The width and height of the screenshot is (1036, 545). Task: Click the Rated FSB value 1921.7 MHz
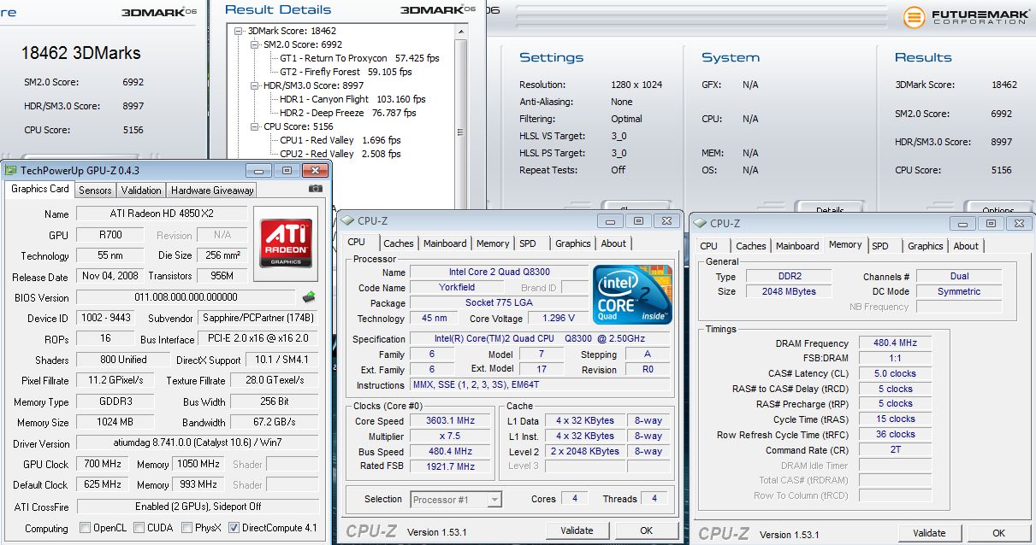pos(449,467)
